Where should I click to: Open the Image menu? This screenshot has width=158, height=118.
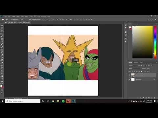tap(13, 16)
